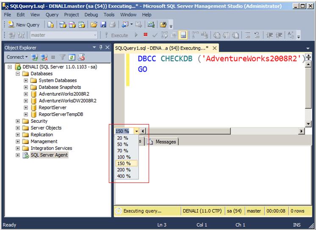Select the Management folder

coord(44,141)
